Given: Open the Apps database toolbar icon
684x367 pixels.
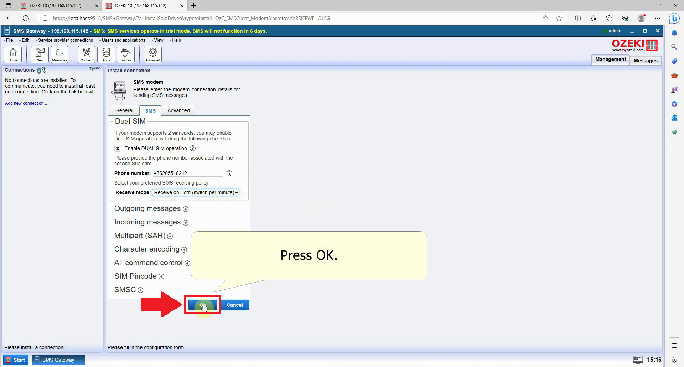Looking at the screenshot, I should [106, 55].
